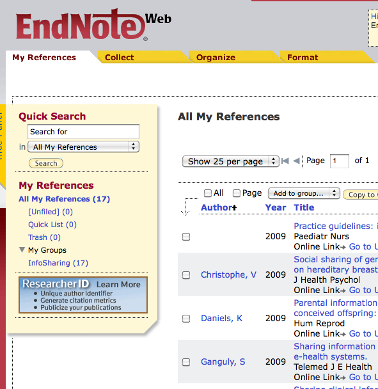
Task: Sort by the Title column header
Action: tap(304, 207)
